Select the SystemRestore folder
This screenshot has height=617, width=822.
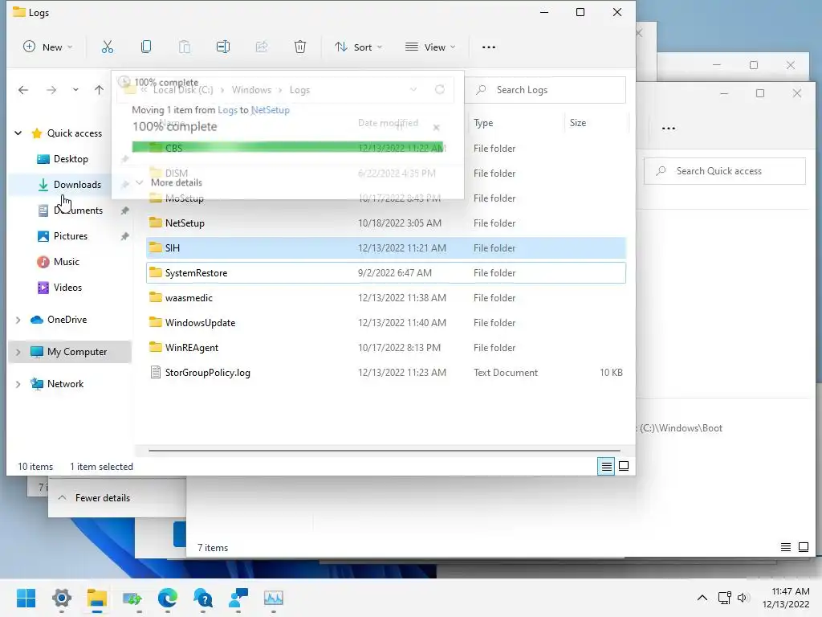[386, 273]
